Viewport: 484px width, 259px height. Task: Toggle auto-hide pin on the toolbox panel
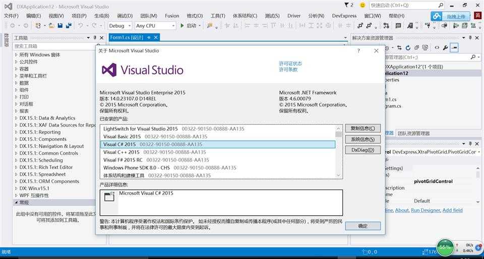click(95, 38)
